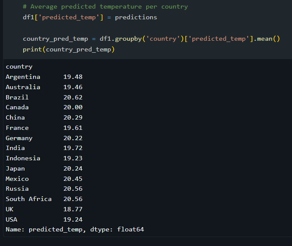
Task: Click the India row label
Action: (15, 148)
